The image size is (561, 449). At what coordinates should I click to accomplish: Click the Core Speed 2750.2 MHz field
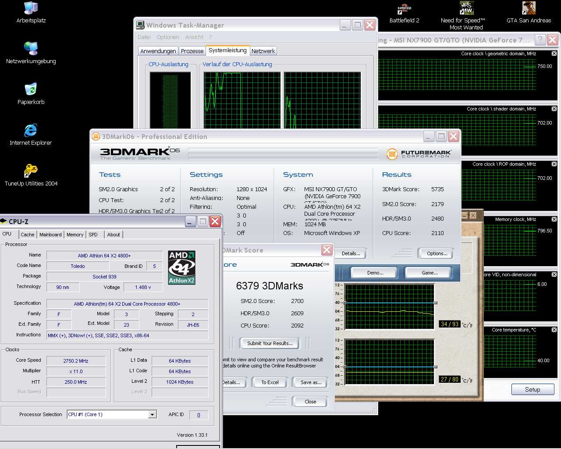[x=76, y=361]
